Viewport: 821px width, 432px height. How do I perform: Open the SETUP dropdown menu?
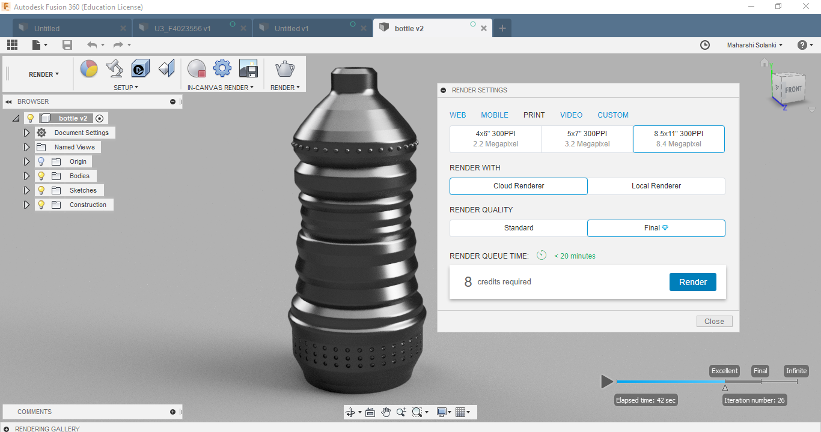[126, 88]
